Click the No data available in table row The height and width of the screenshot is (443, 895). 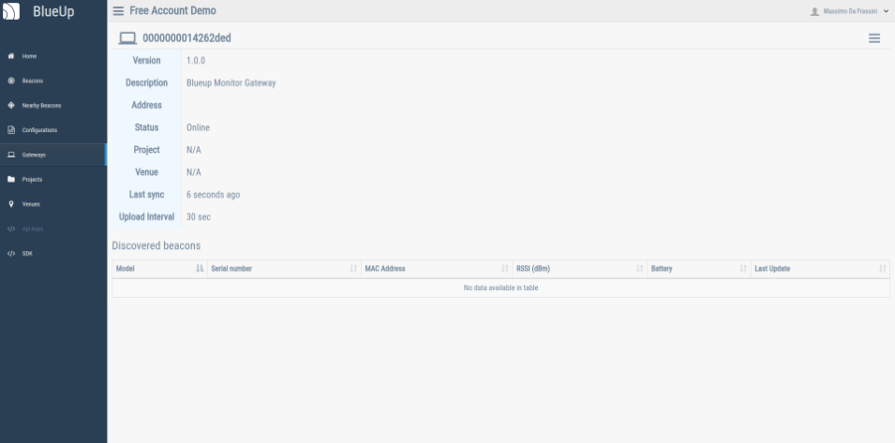pos(501,288)
